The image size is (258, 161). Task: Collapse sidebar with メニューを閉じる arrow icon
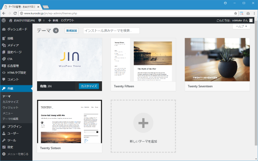[x=4, y=154]
